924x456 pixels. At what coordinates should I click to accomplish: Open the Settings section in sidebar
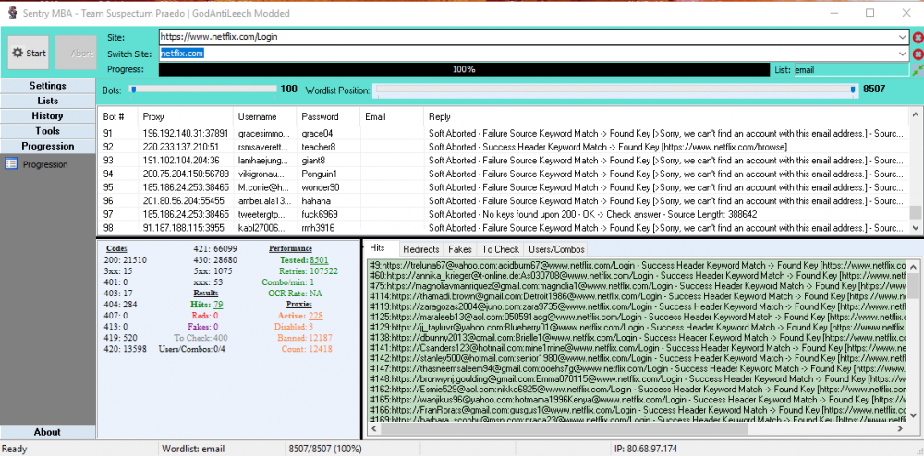point(47,86)
